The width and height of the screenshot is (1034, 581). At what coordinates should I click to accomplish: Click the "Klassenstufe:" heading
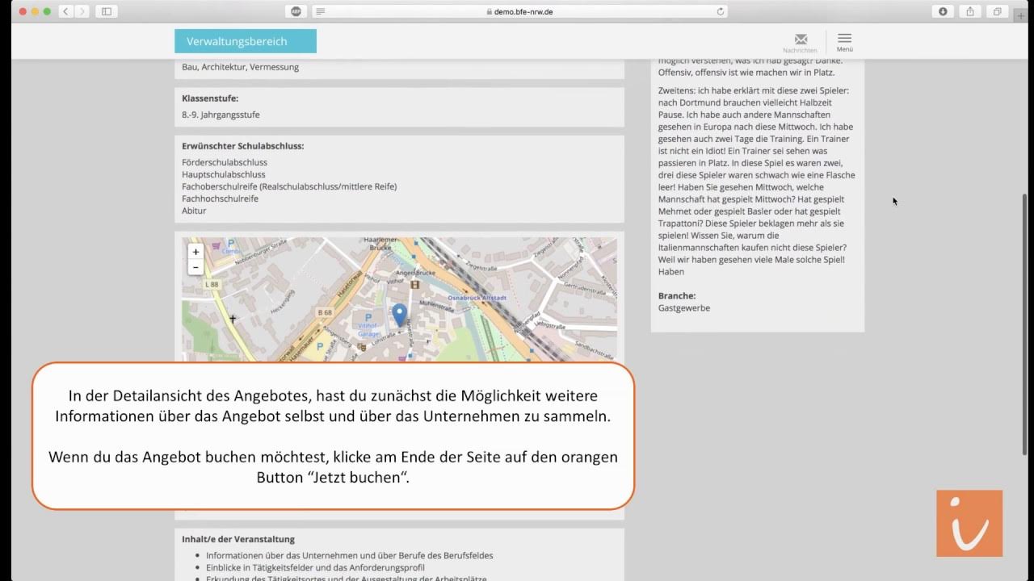(x=210, y=98)
